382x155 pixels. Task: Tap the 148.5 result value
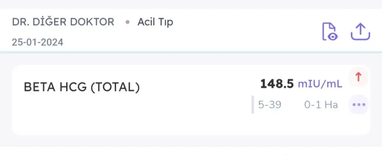coord(277,84)
